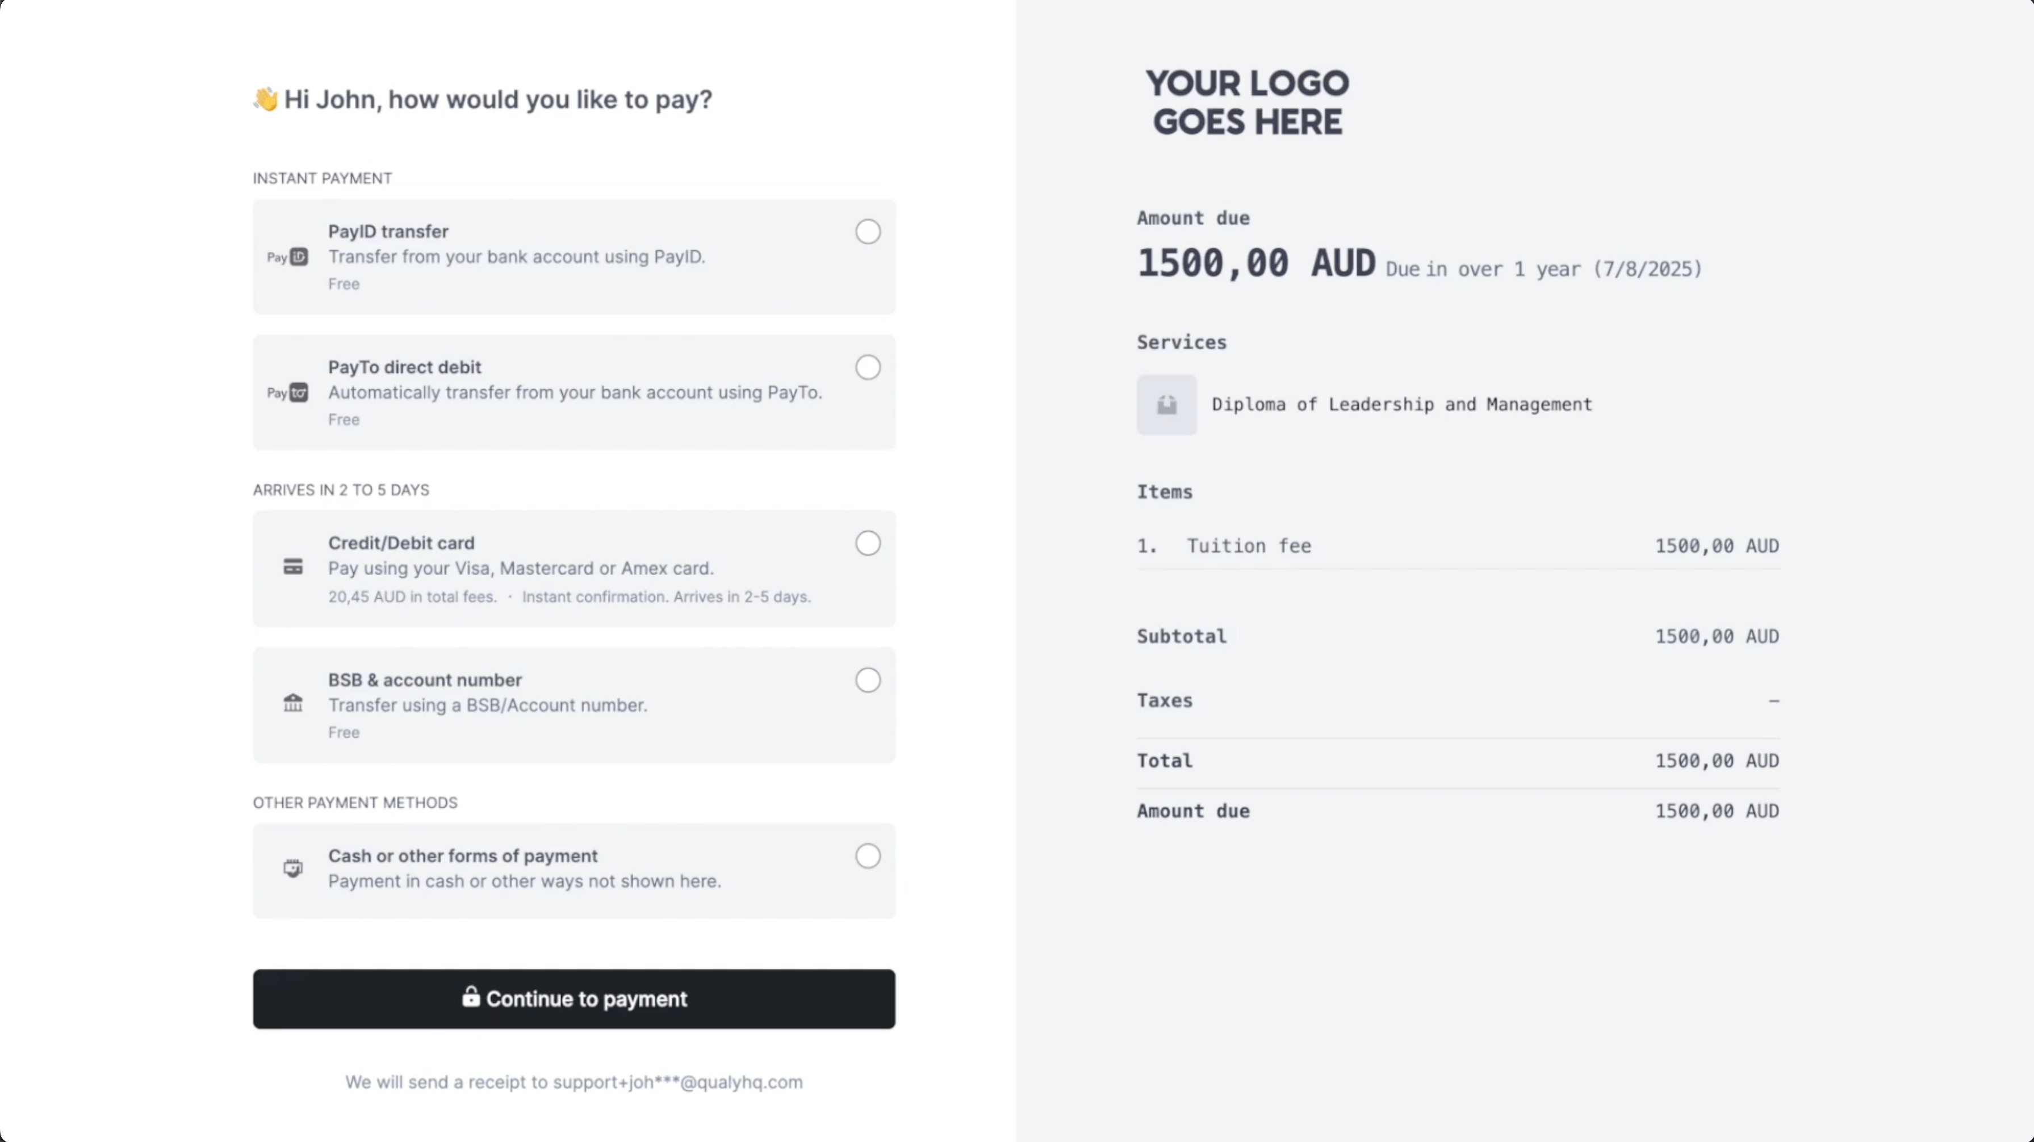Pick the Cash or other forms radio

click(x=868, y=856)
